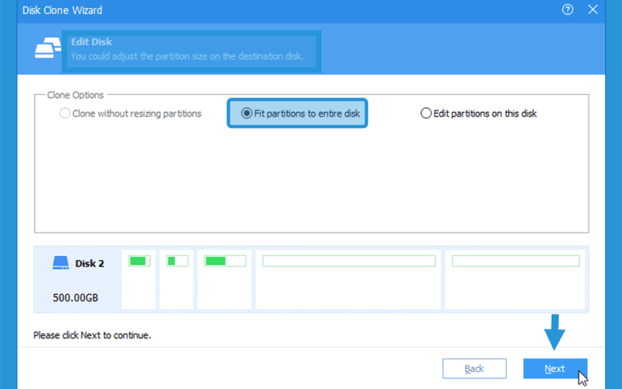Image resolution: width=622 pixels, height=389 pixels.
Task: Select Fit partitions to entire disk option
Action: [x=300, y=114]
